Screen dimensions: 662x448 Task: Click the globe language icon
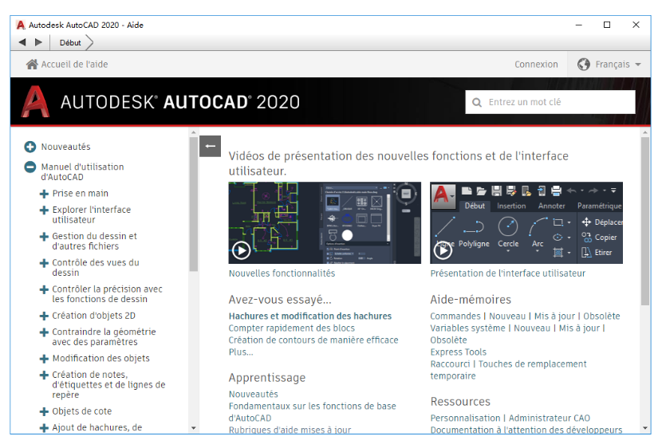(x=584, y=64)
